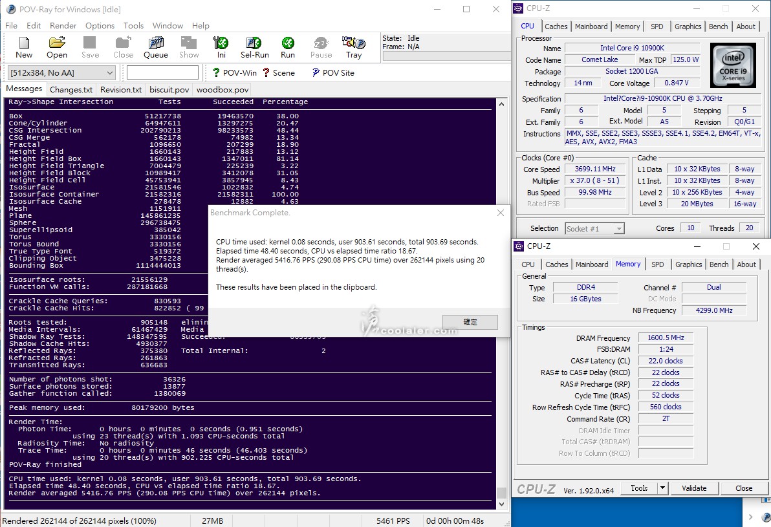Click the Close file toolbar icon in POV-Ray
This screenshot has height=527, width=771.
pos(123,48)
